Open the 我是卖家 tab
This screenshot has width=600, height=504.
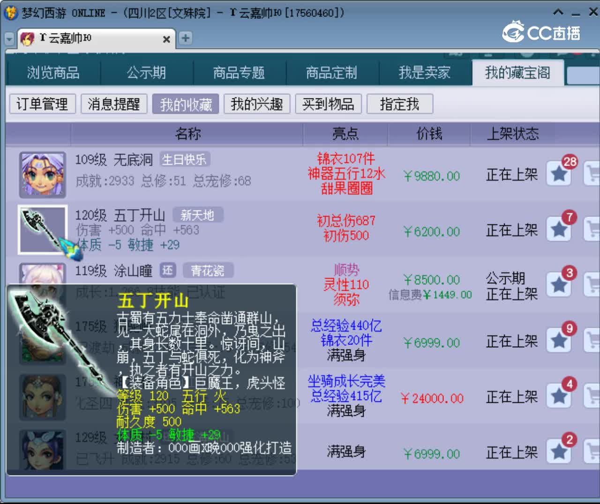[424, 73]
